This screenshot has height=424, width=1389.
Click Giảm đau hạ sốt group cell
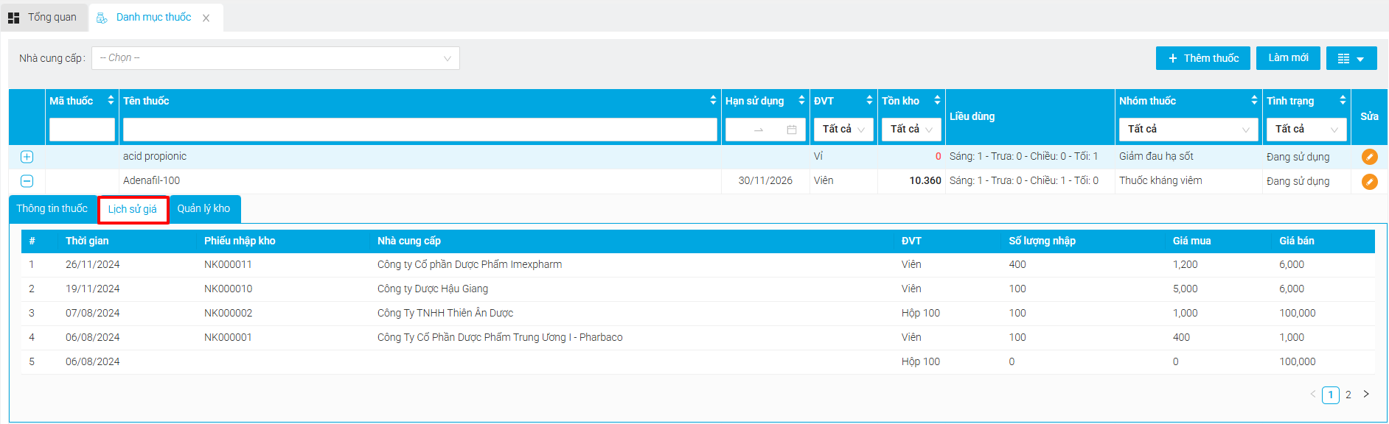[1156, 156]
